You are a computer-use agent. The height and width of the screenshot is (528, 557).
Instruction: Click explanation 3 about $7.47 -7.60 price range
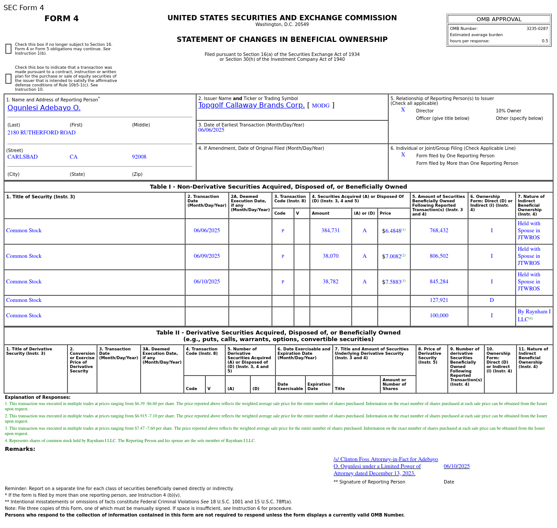275,431
